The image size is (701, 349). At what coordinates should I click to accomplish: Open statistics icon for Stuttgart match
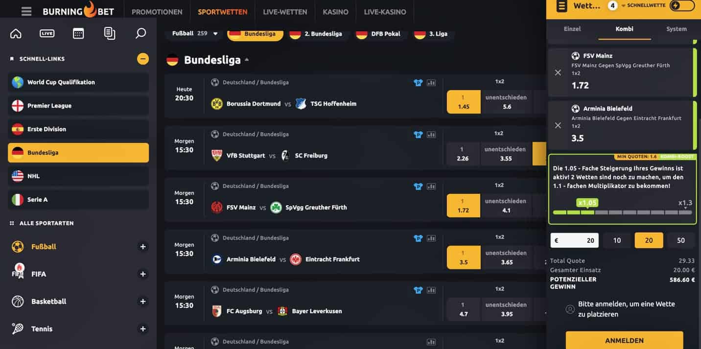click(x=431, y=135)
